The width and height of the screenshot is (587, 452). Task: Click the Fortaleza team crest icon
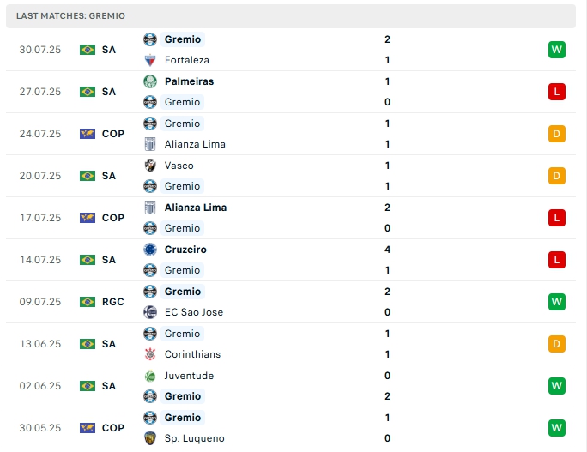tap(150, 60)
